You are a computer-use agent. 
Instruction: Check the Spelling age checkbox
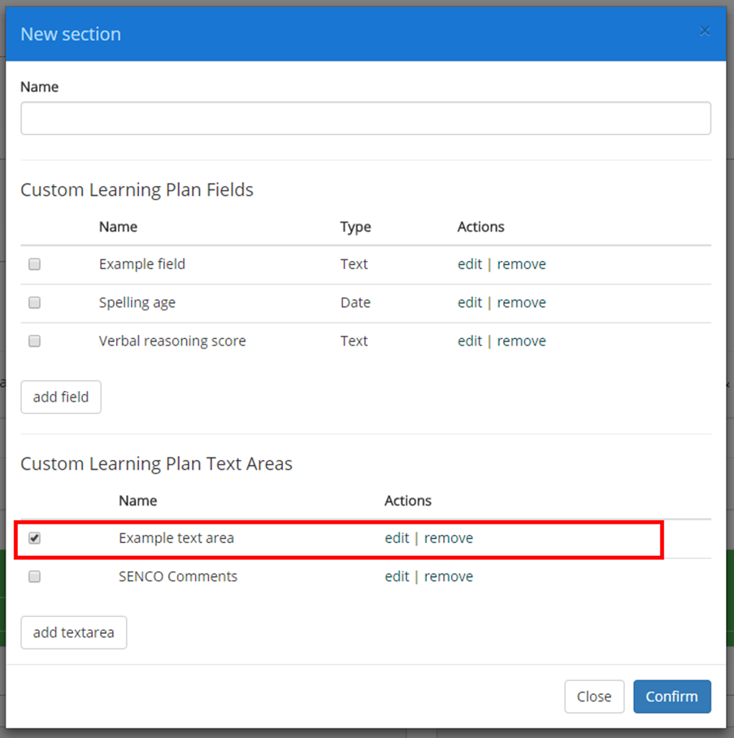34,302
